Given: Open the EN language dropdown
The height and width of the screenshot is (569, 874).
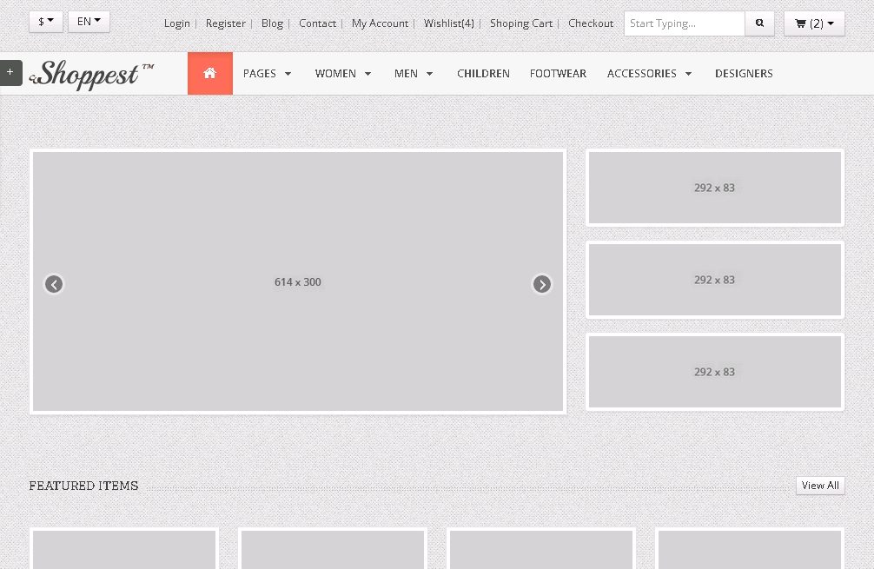Looking at the screenshot, I should pos(89,22).
